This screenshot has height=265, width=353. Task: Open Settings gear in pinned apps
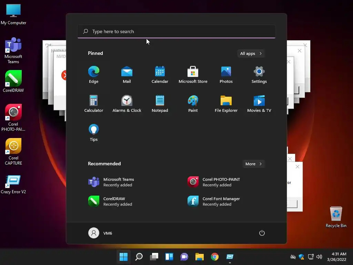pyautogui.click(x=259, y=75)
